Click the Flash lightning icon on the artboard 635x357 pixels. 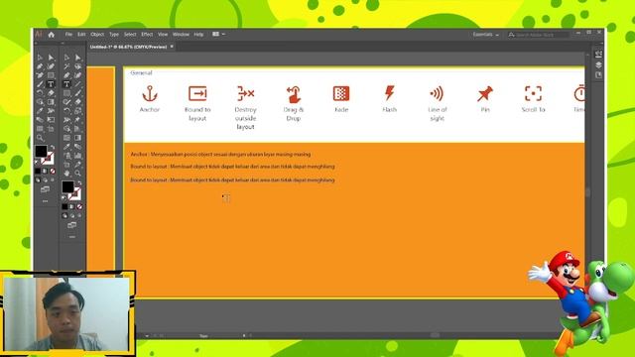coord(389,93)
